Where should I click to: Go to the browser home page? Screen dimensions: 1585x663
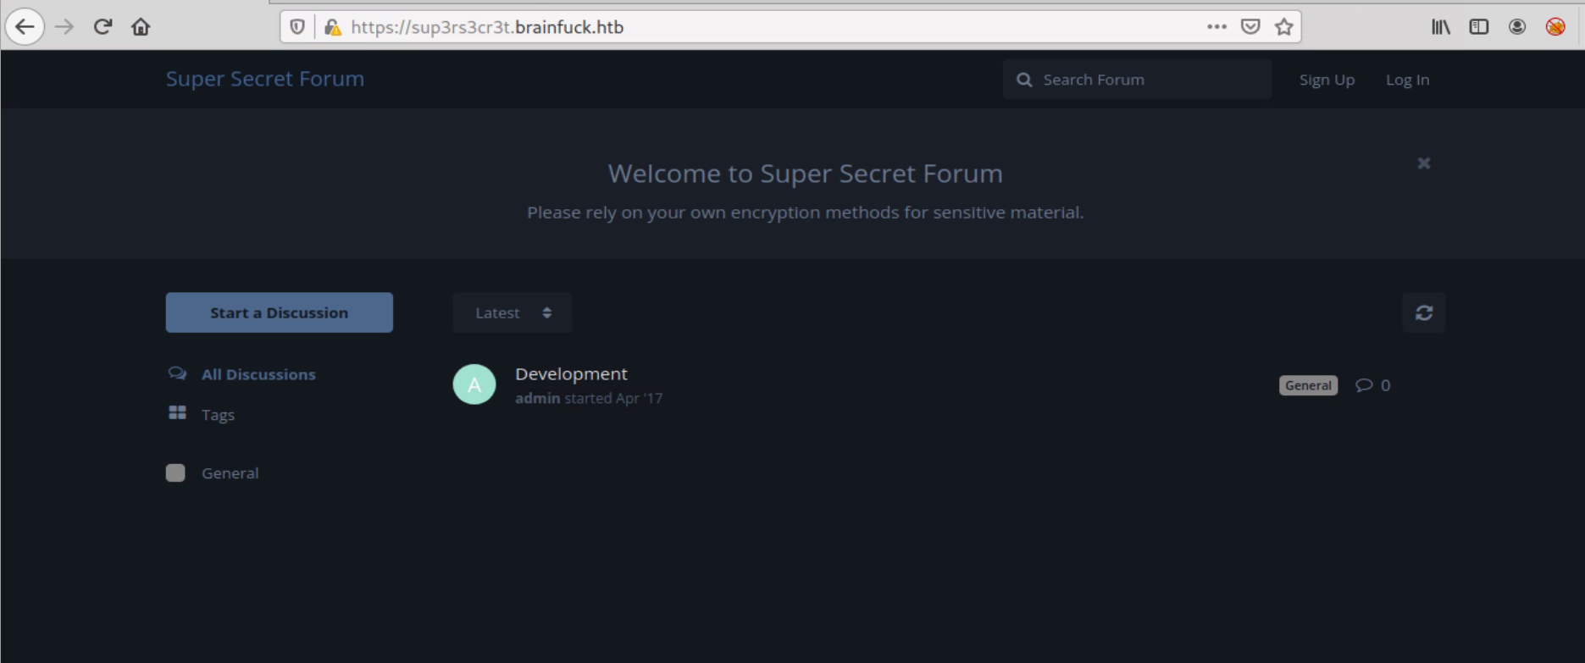click(141, 27)
